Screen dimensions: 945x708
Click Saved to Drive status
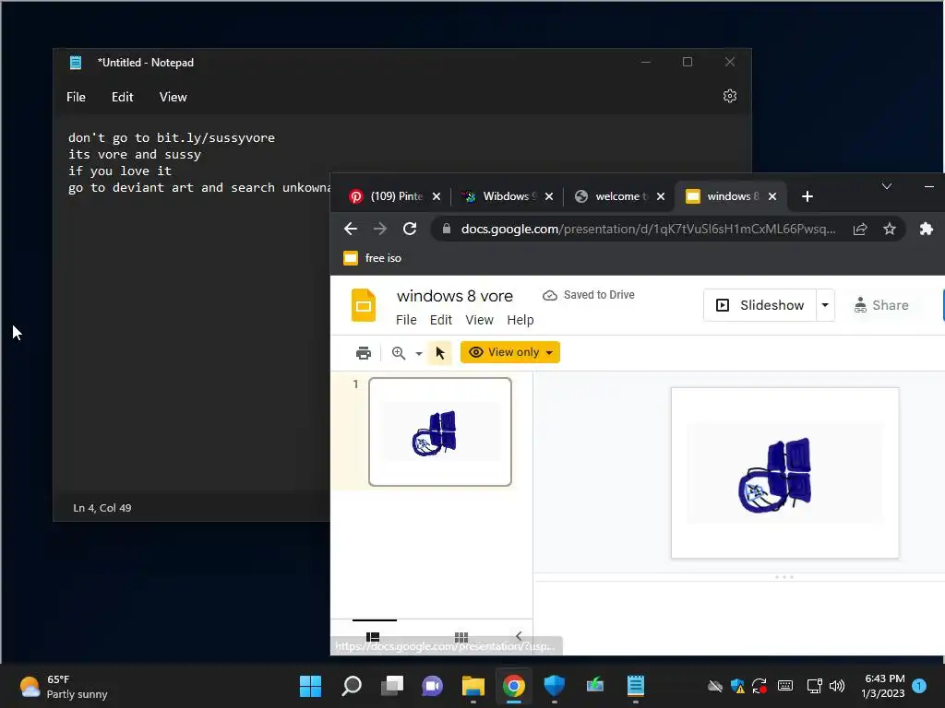589,295
